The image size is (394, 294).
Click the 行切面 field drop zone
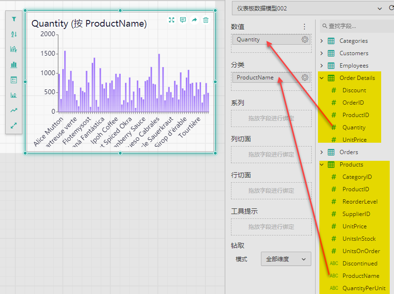(271, 191)
